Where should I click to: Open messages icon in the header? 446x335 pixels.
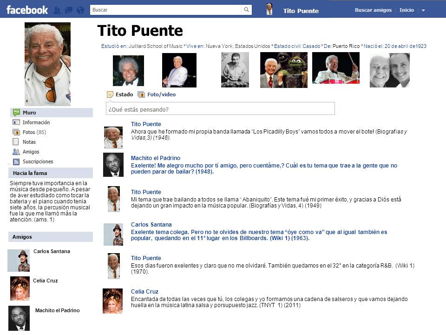[x=69, y=11]
